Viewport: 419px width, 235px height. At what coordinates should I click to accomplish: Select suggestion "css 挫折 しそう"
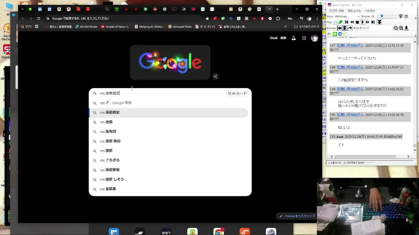pyautogui.click(x=169, y=180)
